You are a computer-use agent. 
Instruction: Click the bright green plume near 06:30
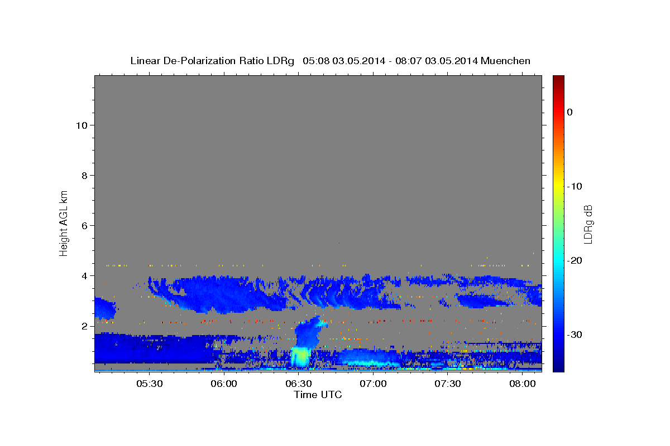300,357
